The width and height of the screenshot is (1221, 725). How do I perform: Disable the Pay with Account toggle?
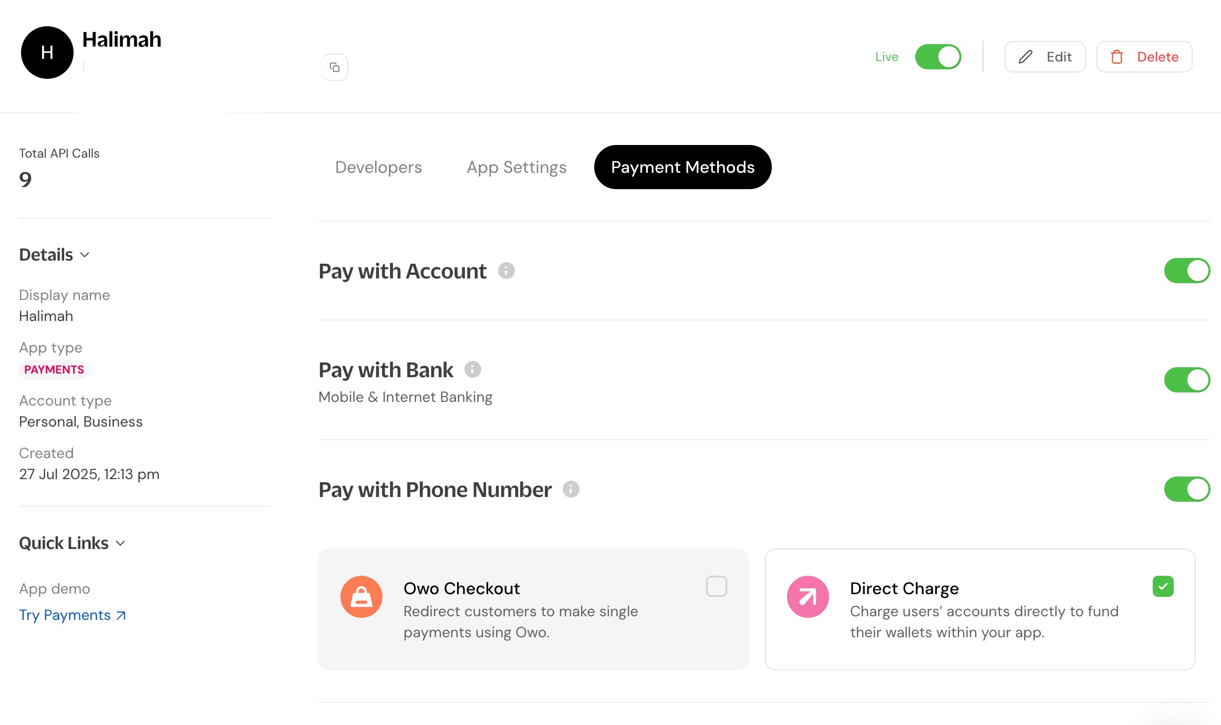pyautogui.click(x=1187, y=271)
